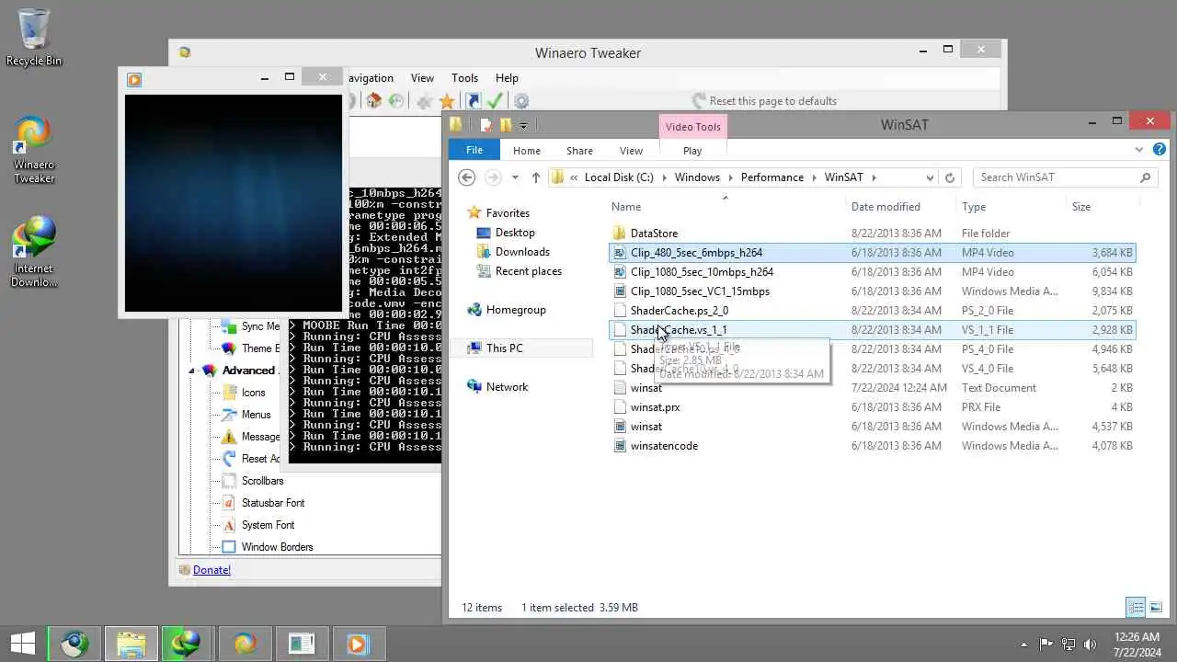Collapse the Advanced section in Winaero tree

[x=192, y=371]
